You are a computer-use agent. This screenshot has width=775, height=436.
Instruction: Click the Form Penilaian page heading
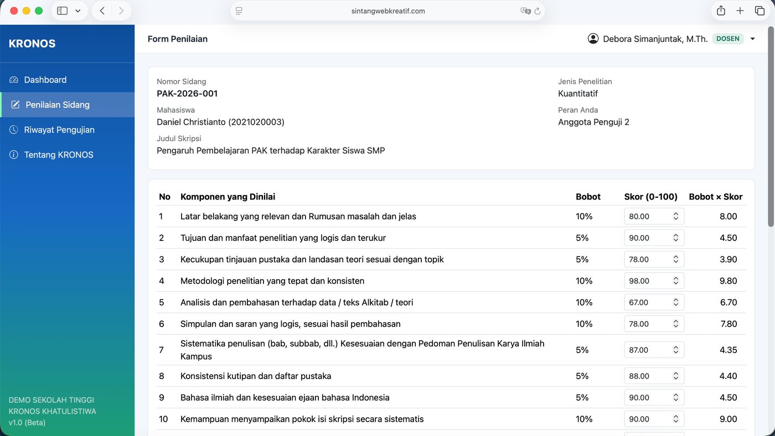point(178,39)
